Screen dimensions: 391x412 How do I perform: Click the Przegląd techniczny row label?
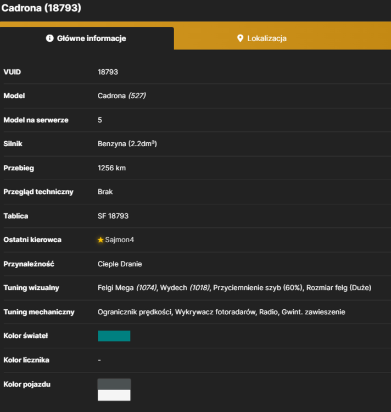coord(38,192)
